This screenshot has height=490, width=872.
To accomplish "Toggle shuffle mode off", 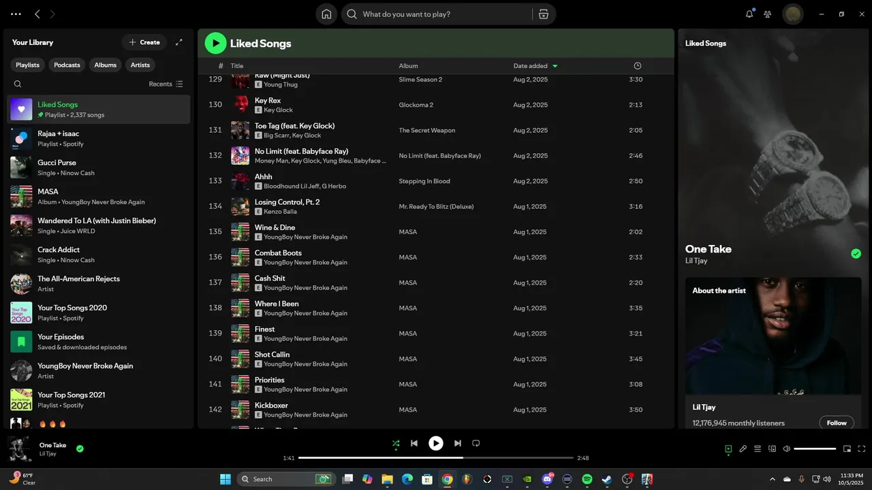I will pos(396,443).
